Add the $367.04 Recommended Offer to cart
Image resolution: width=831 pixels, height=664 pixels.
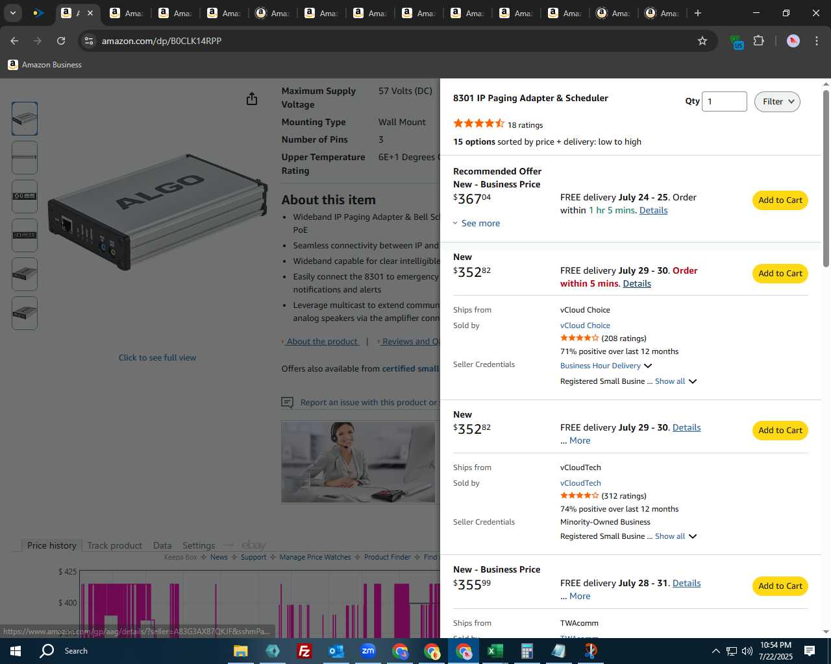click(780, 200)
